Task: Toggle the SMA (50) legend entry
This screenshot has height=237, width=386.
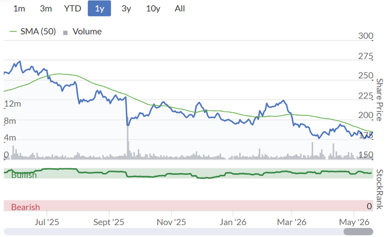Action: pyautogui.click(x=33, y=31)
